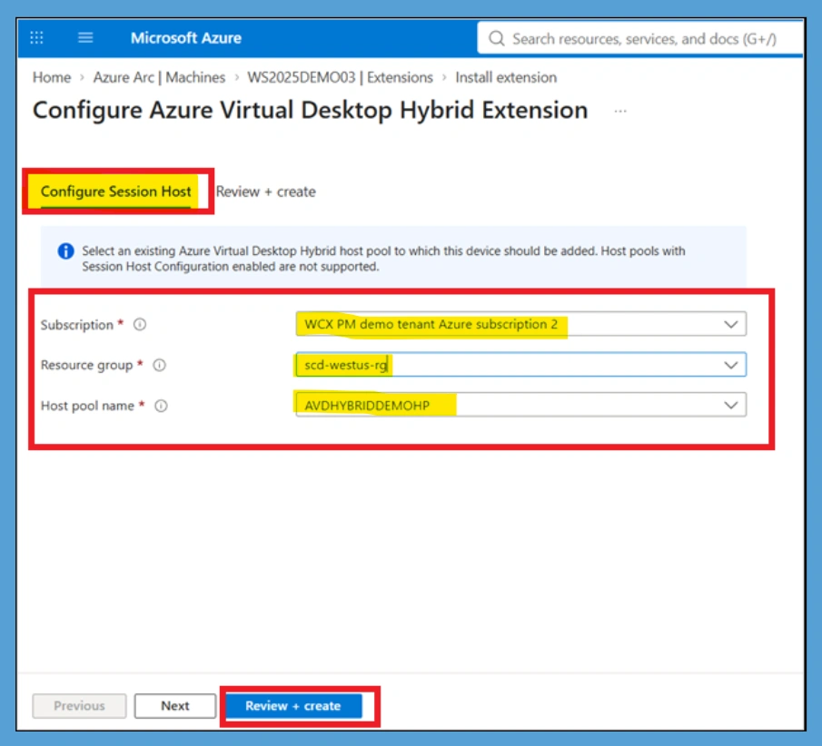Click the AVDHYBRIDDEMOHP host pool field
The width and height of the screenshot is (822, 746).
[520, 405]
